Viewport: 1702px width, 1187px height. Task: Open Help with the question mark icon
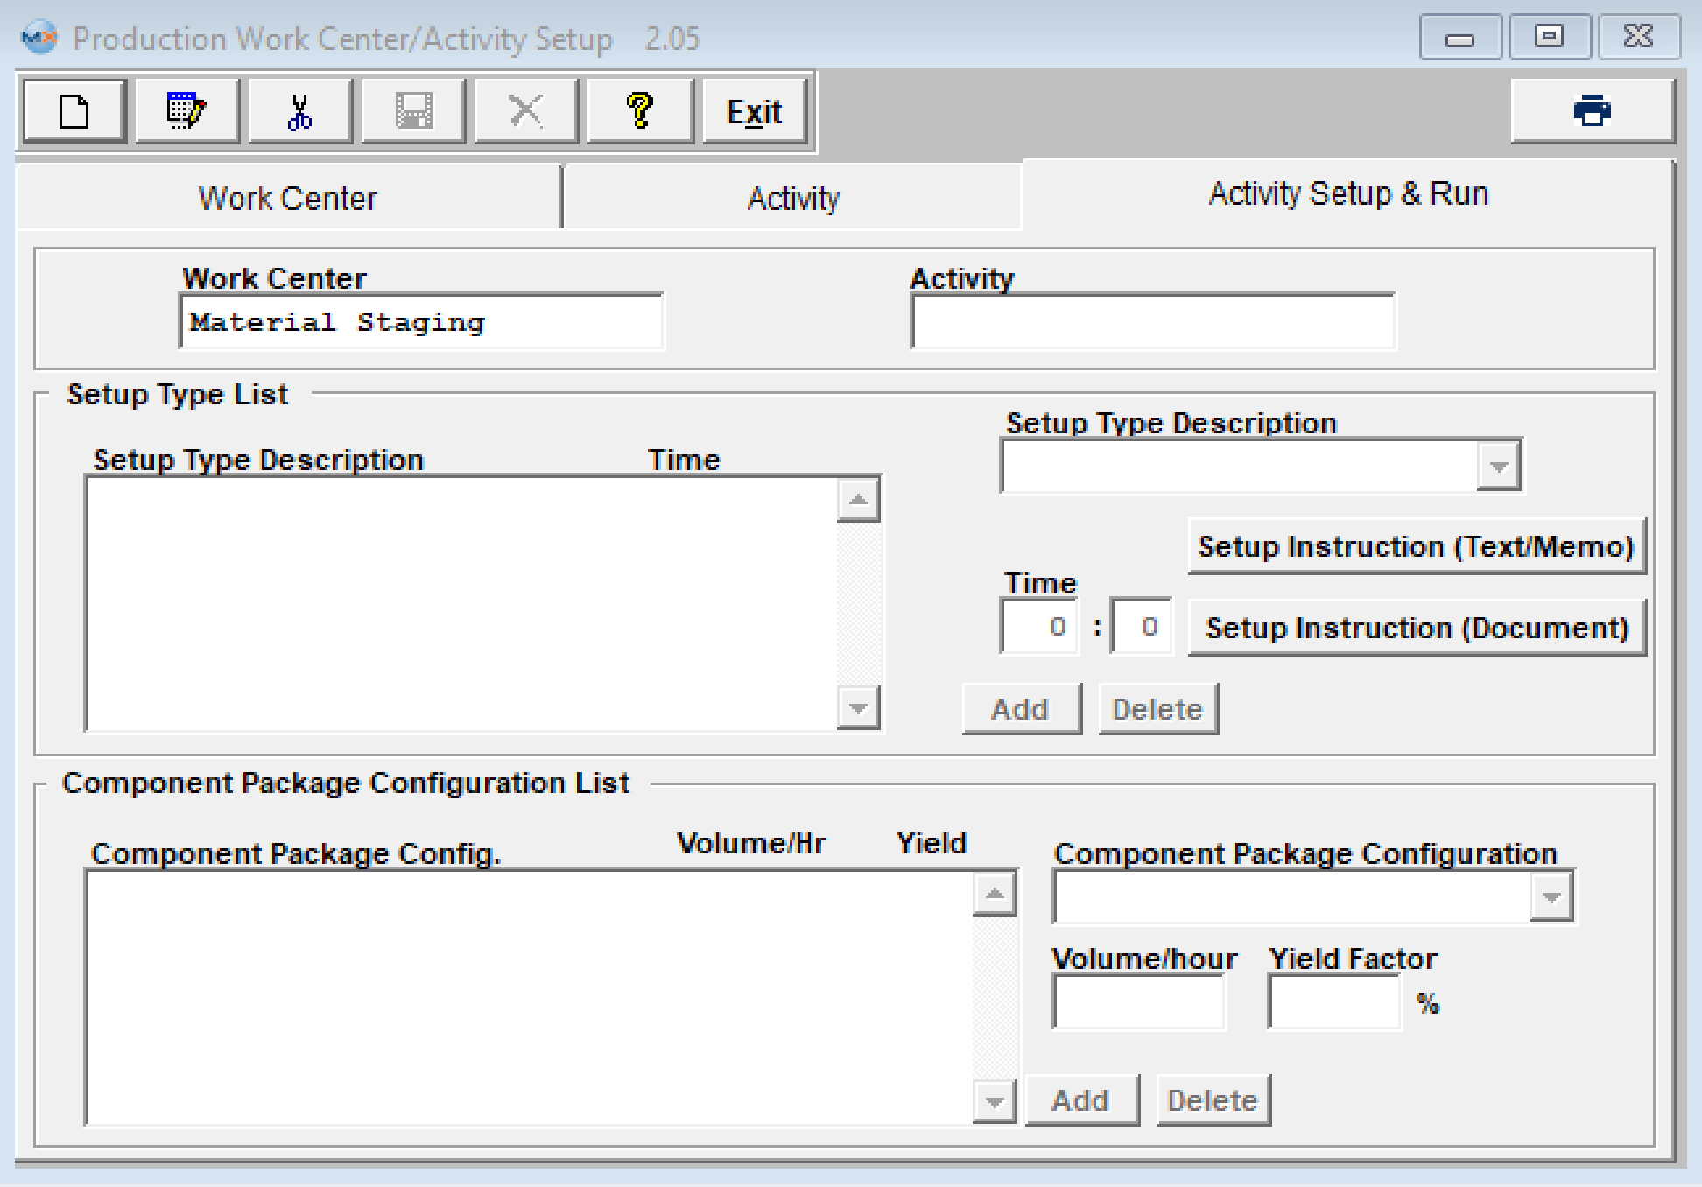click(639, 111)
